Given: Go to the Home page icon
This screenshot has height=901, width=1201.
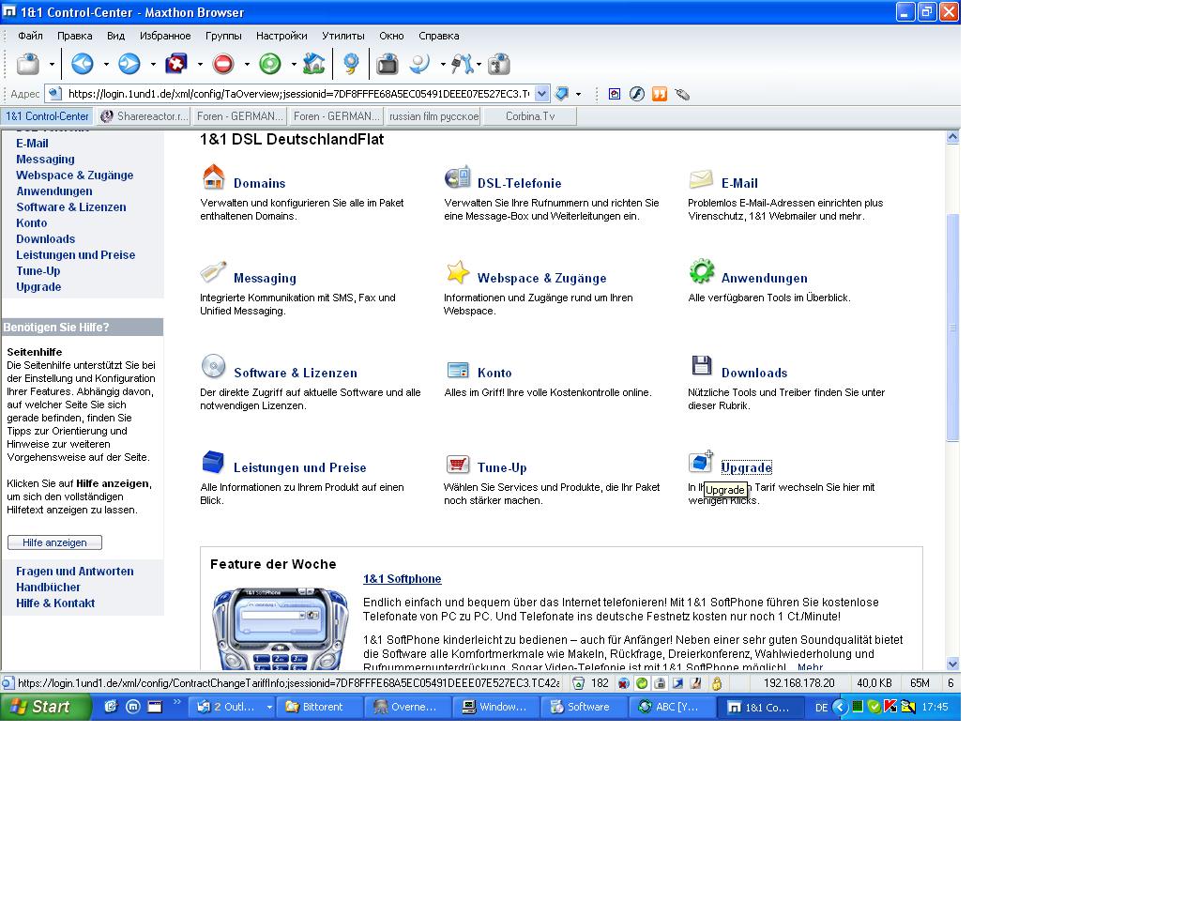Looking at the screenshot, I should tap(313, 64).
